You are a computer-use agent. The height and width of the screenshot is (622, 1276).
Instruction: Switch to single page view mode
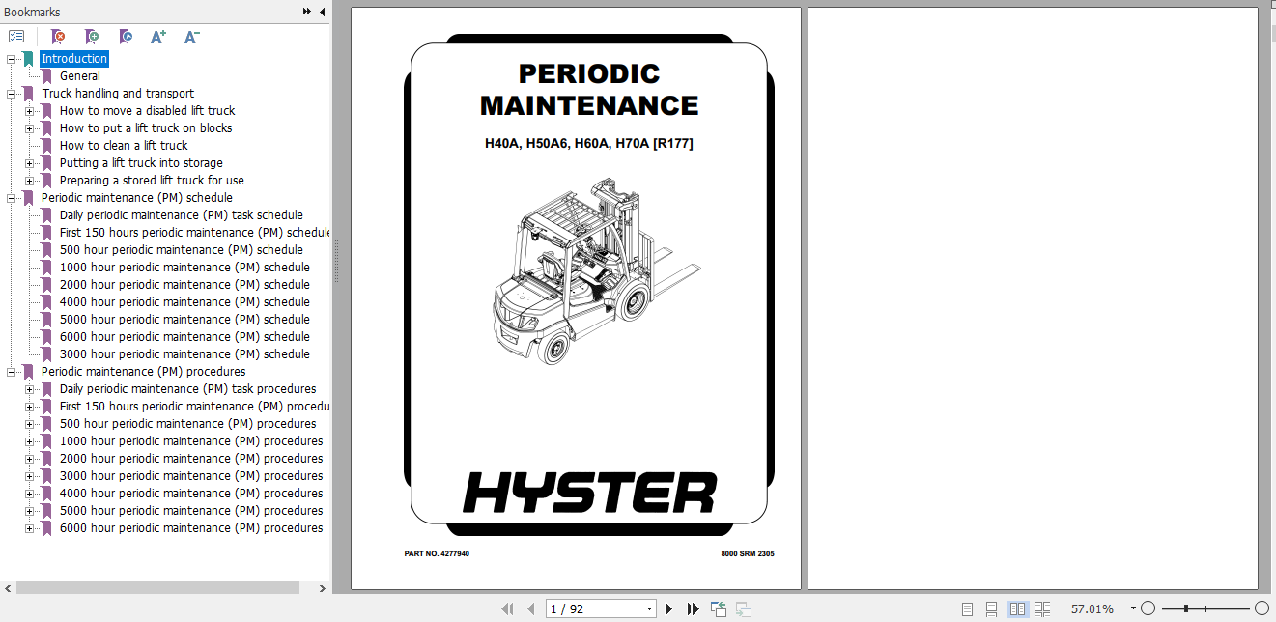coord(966,608)
